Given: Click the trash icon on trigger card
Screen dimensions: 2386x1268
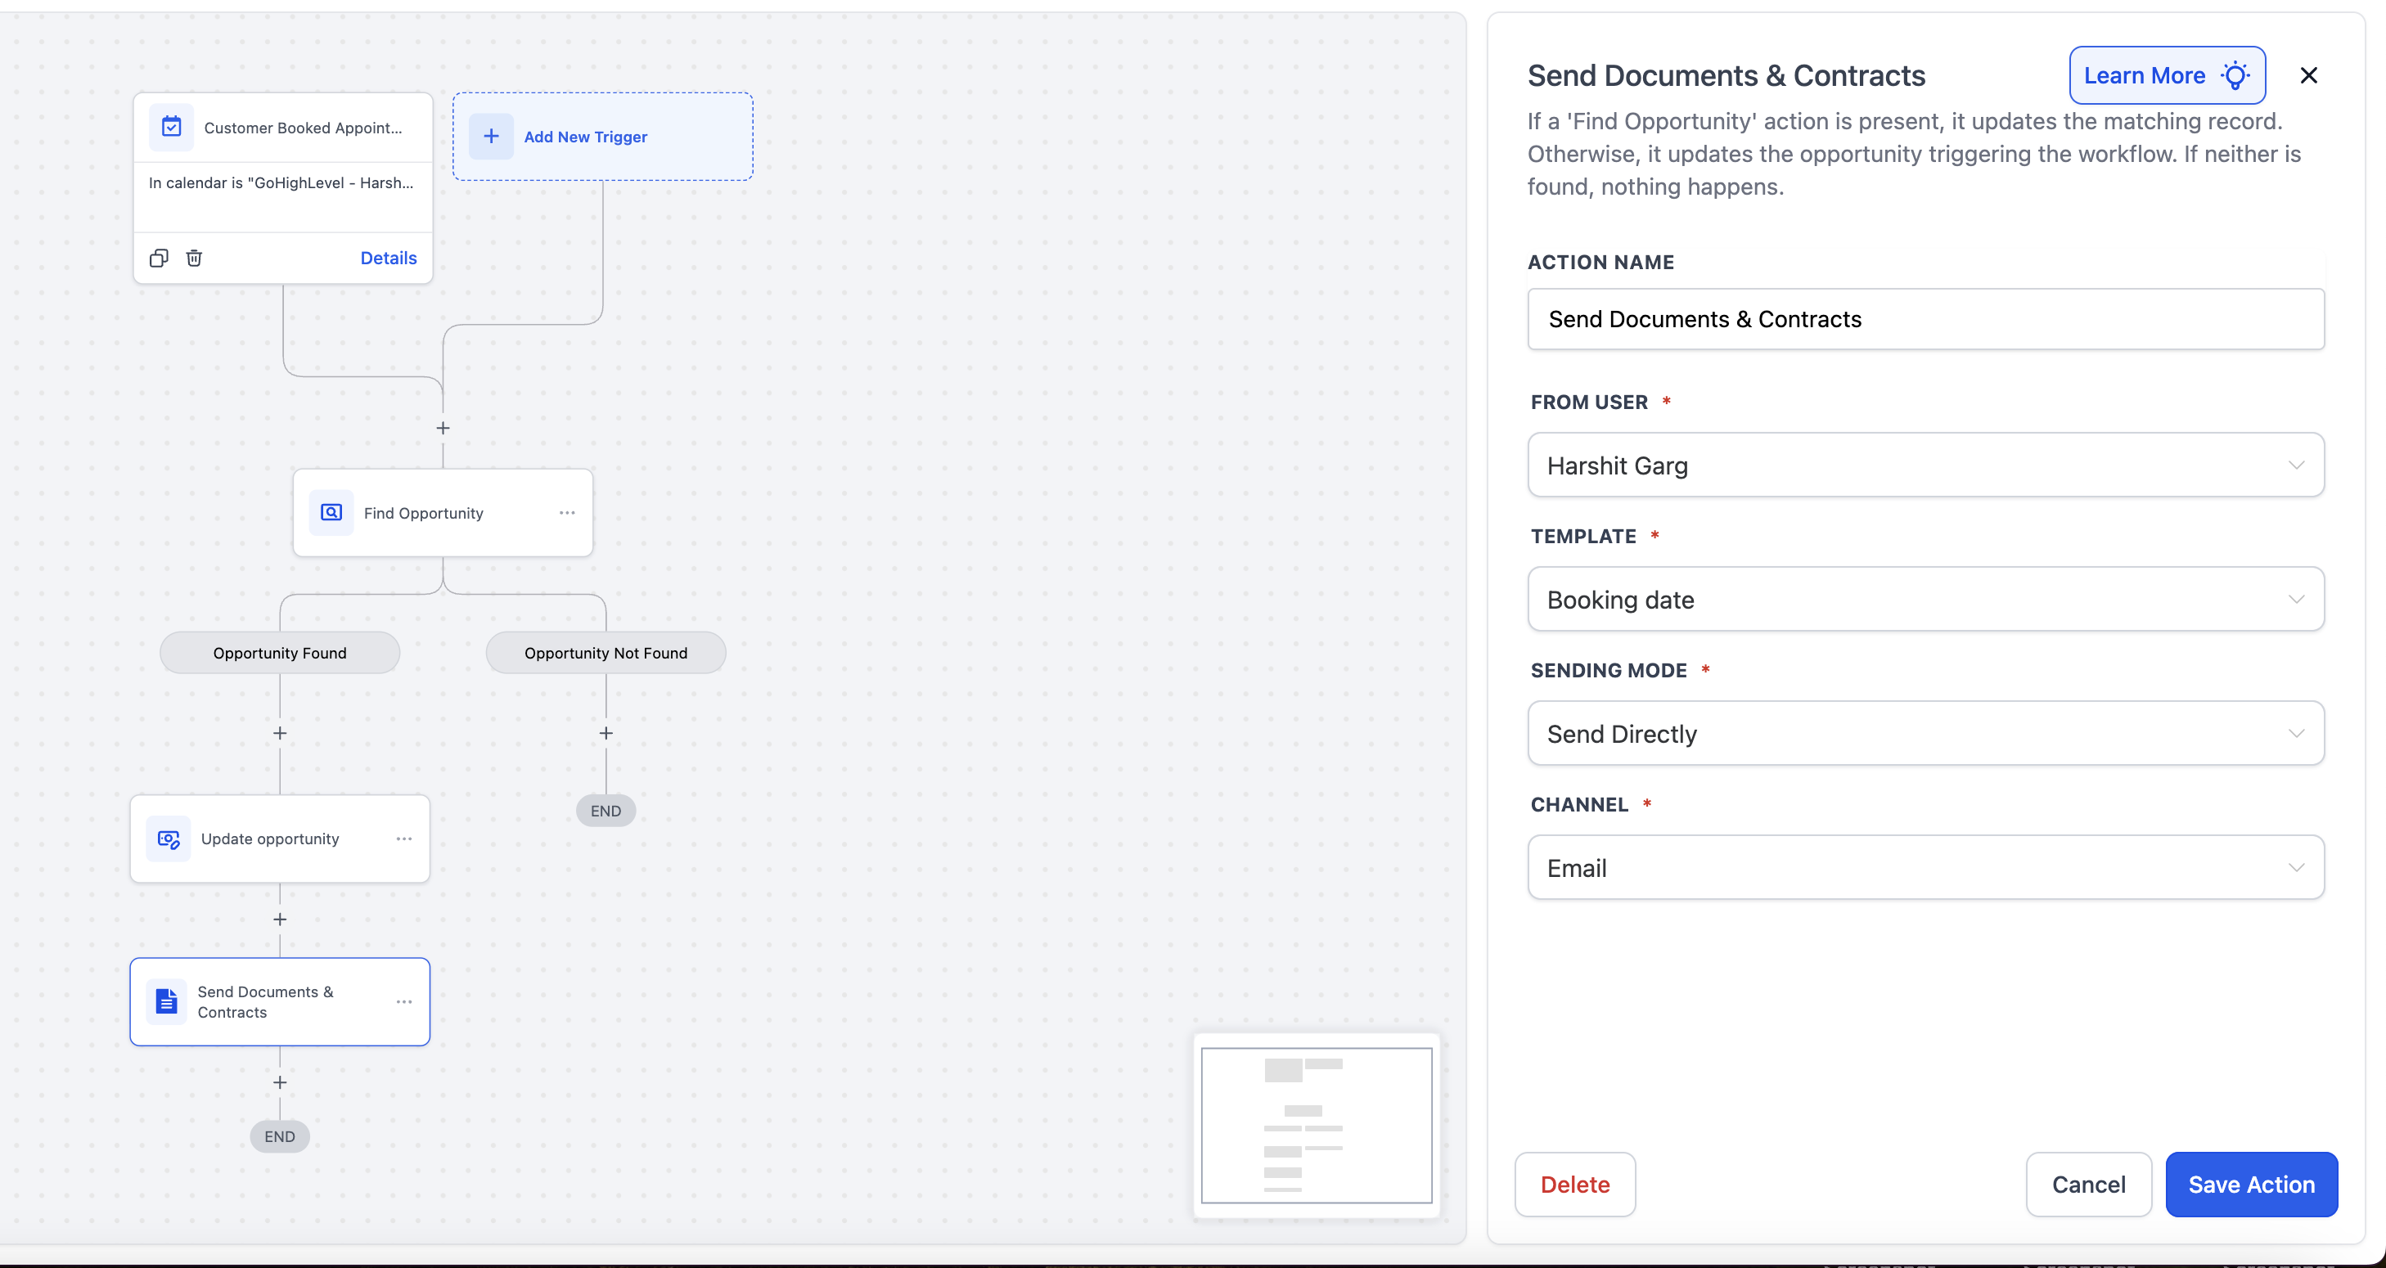Looking at the screenshot, I should click(194, 258).
